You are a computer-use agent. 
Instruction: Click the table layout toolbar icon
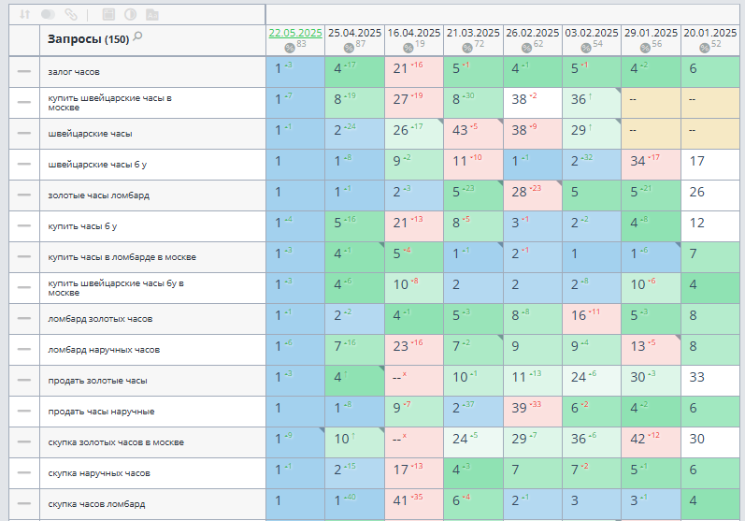tap(108, 14)
